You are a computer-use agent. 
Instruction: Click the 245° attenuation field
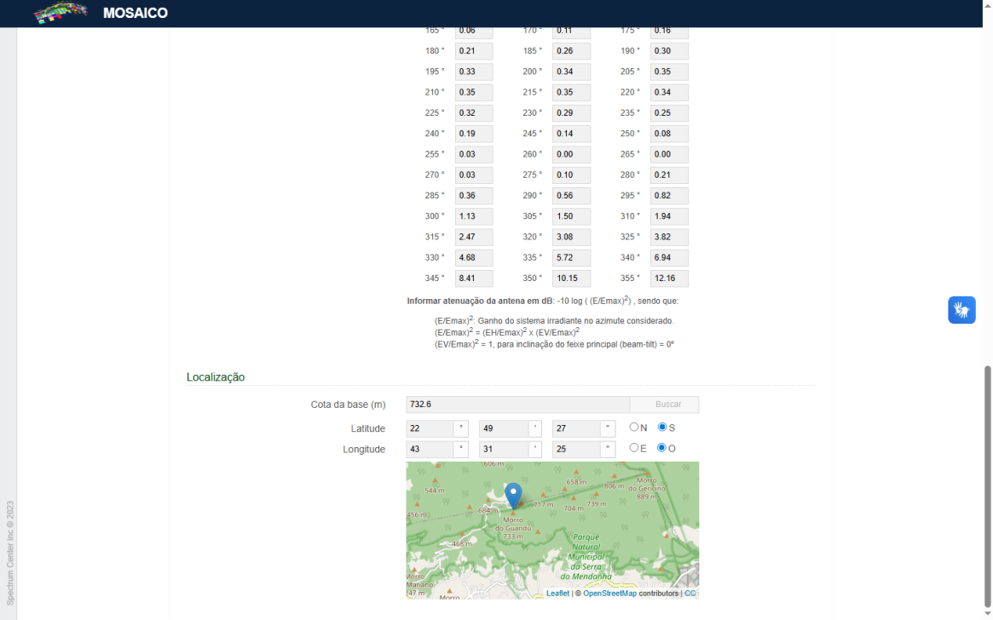point(571,134)
